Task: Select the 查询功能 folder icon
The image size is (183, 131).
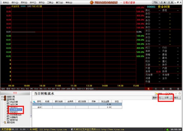Action: [x=5, y=99]
